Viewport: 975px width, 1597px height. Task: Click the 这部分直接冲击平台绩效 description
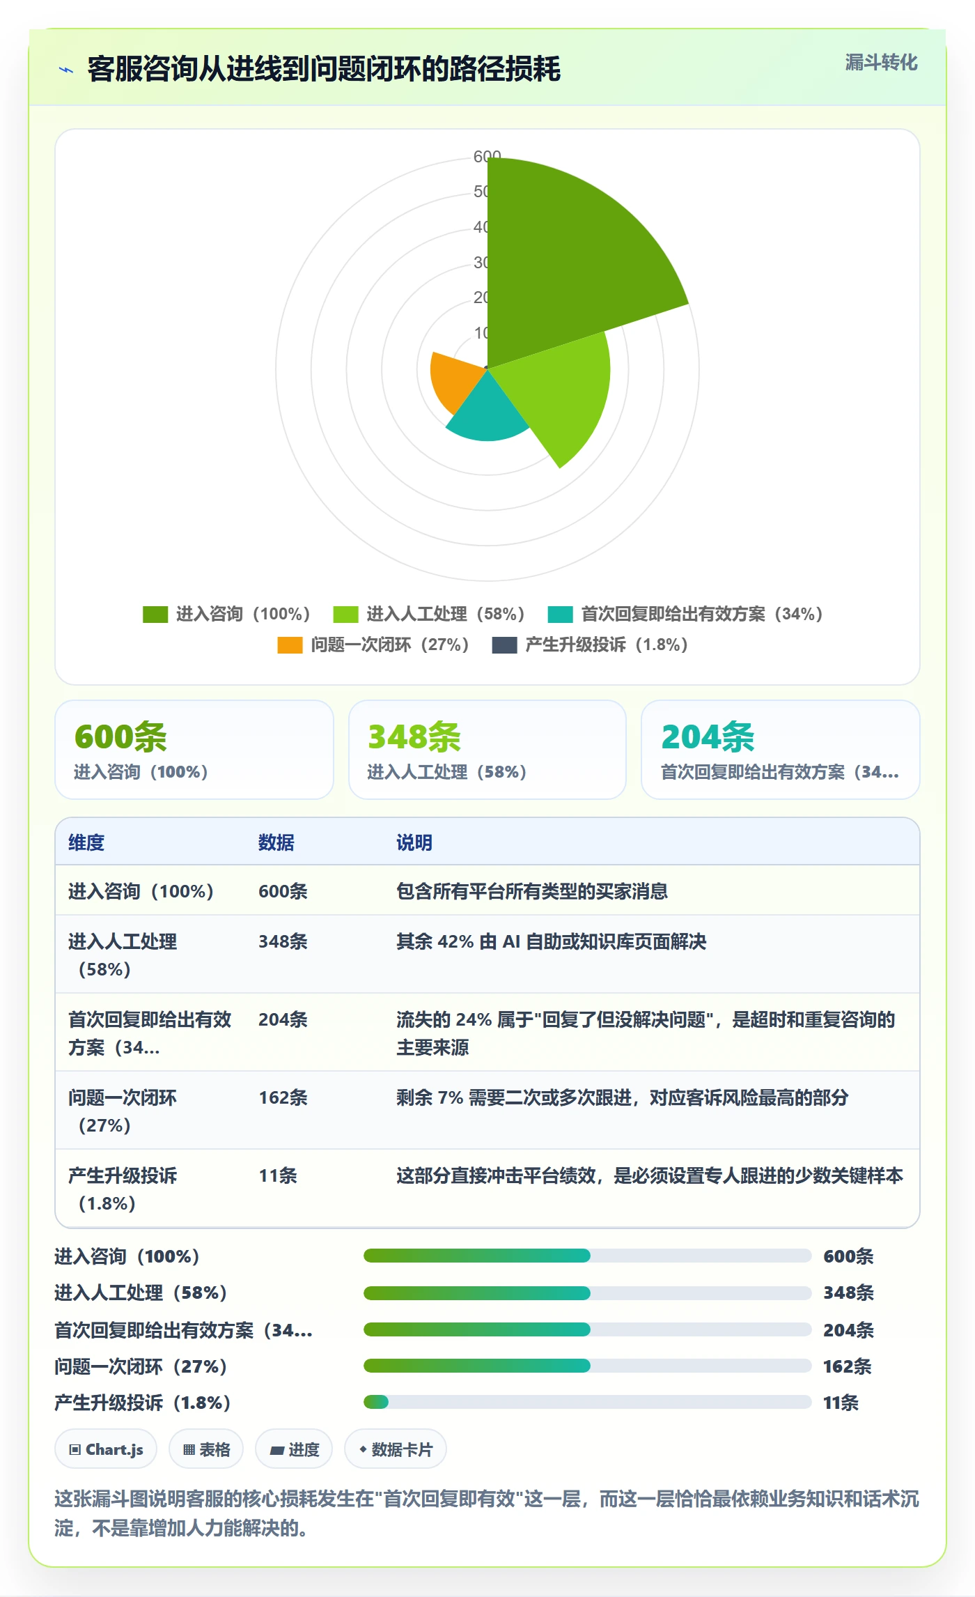[x=650, y=1175]
